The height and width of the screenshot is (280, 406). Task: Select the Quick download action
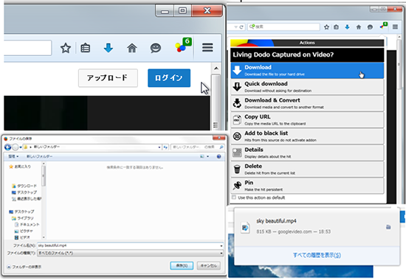307,87
